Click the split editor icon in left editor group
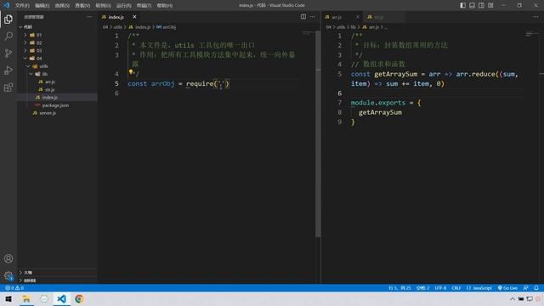Screen dimensions: 544x306 (303, 17)
